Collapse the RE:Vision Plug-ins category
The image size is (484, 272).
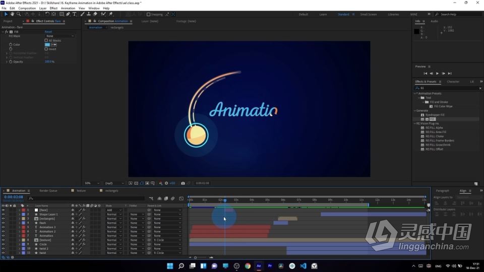pyautogui.click(x=415, y=123)
